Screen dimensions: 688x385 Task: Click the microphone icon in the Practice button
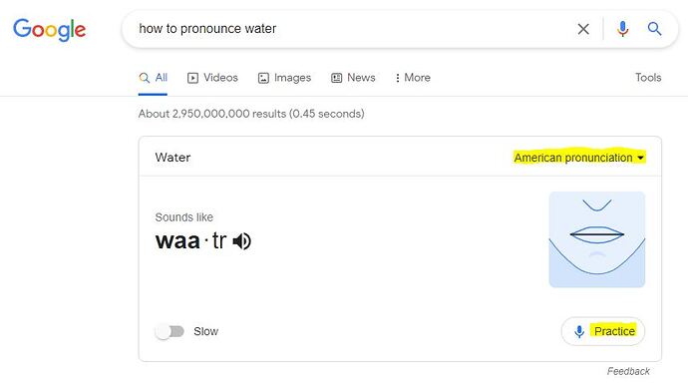click(579, 331)
